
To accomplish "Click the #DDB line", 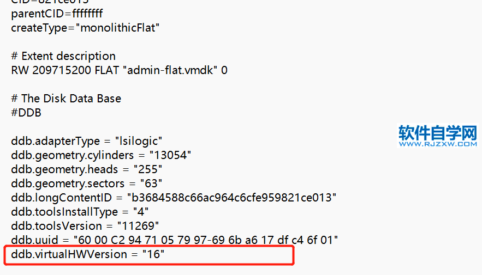I will (26, 113).
